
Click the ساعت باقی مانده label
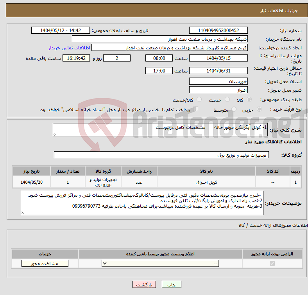[x=43, y=58]
